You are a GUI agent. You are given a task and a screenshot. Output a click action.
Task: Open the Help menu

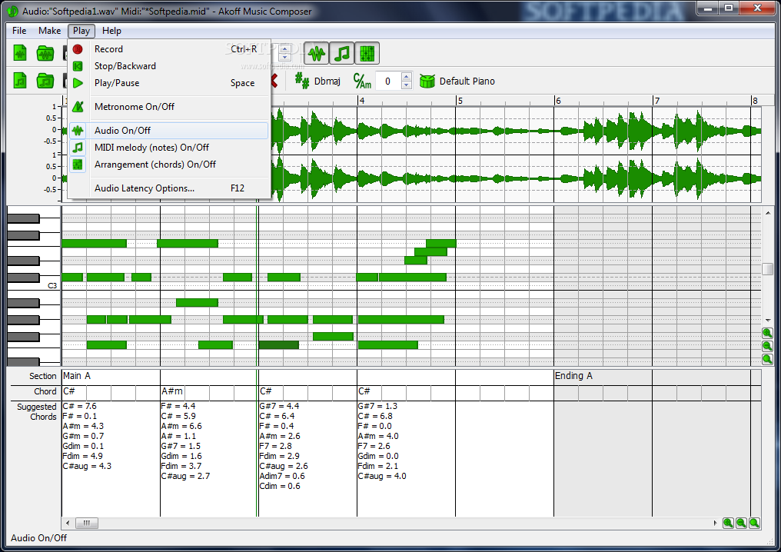pos(111,31)
